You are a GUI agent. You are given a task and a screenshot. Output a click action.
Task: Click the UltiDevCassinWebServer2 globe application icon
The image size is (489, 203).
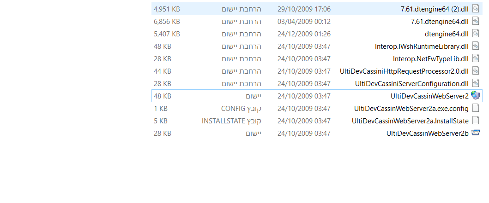tap(476, 96)
